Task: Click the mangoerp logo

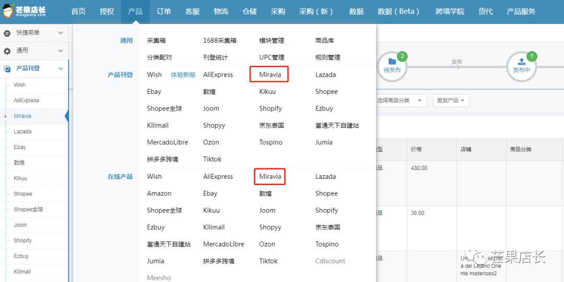Action: 24,10
